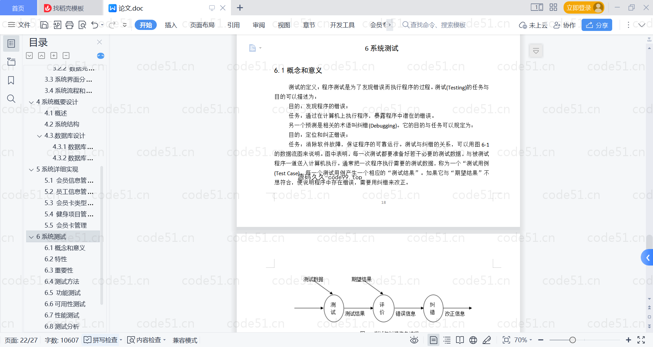Image resolution: width=653 pixels, height=347 pixels.
Task: Close the 目录 outline panel
Action: [x=99, y=42]
